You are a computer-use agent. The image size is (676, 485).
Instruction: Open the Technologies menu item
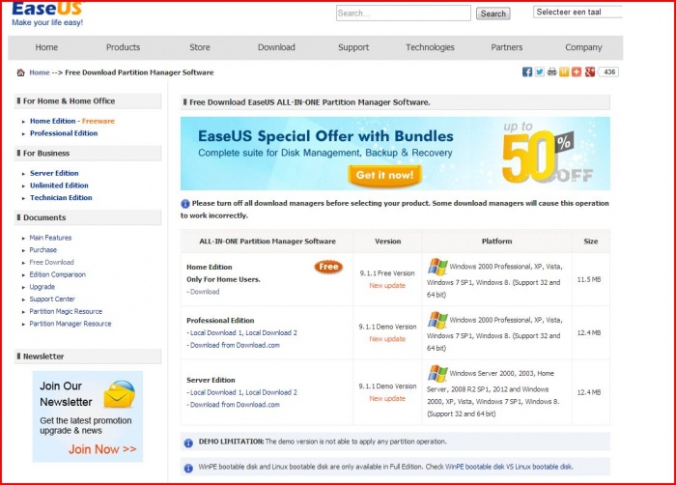pos(430,47)
